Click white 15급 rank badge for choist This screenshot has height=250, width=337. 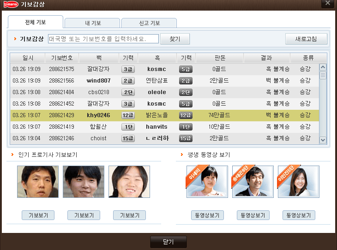tap(128, 138)
